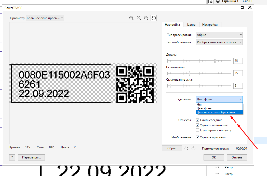This screenshot has height=176, width=267.
Task: Close the PowerTRACE dialog window
Action: [x=250, y=7]
